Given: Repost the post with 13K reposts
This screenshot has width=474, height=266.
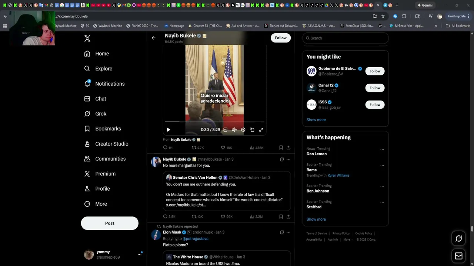Looking at the screenshot, I should pyautogui.click(x=197, y=216).
